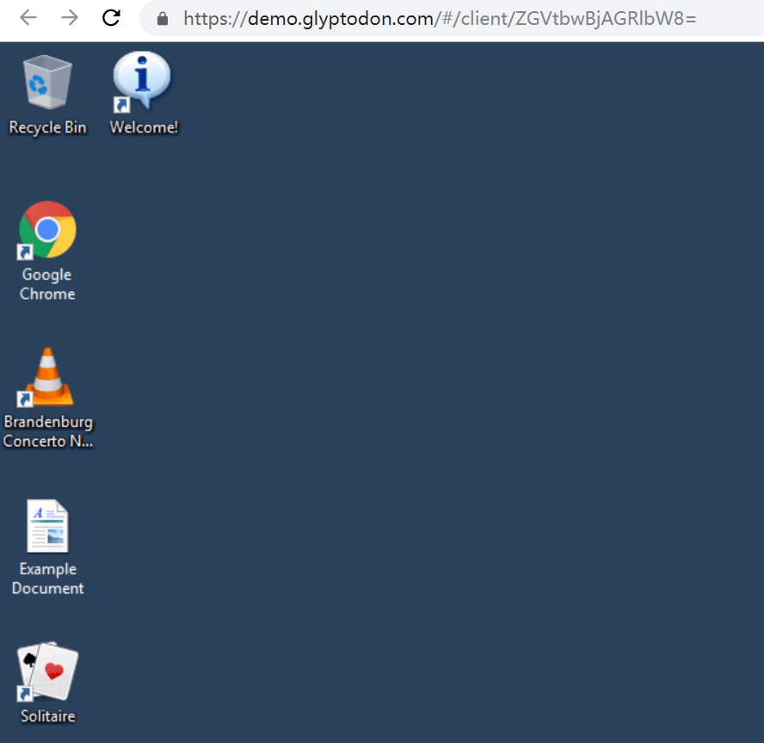Open the Welcome! info shortcut icon
The height and width of the screenshot is (743, 764).
(x=142, y=81)
